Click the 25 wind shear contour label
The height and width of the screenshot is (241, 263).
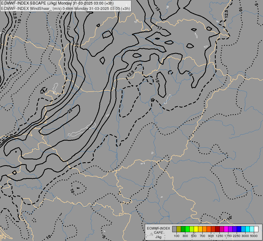(x=70, y=111)
